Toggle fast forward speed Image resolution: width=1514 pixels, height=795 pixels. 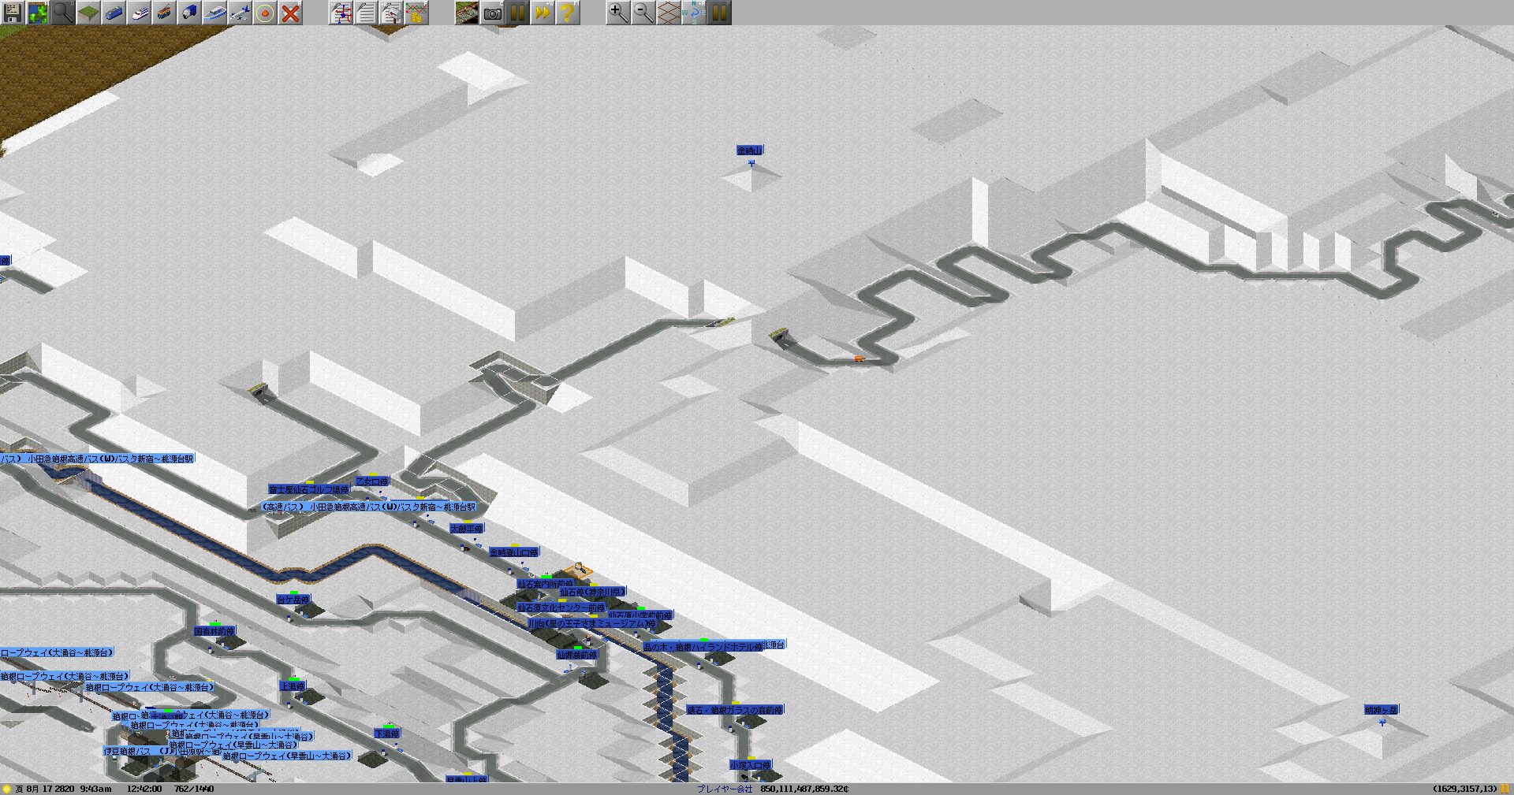(x=543, y=13)
